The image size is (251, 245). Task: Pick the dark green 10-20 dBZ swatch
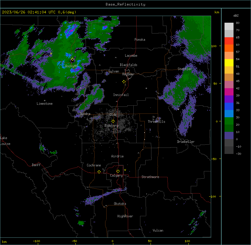point(229,128)
